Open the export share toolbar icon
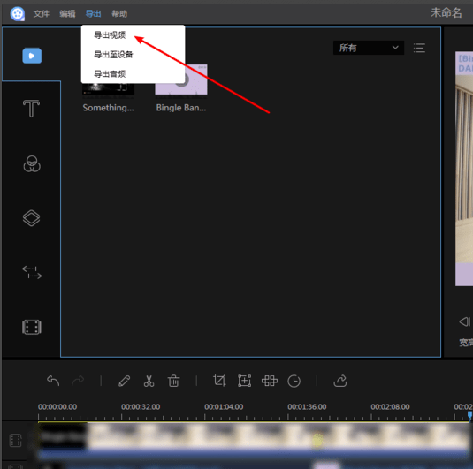 tap(340, 381)
